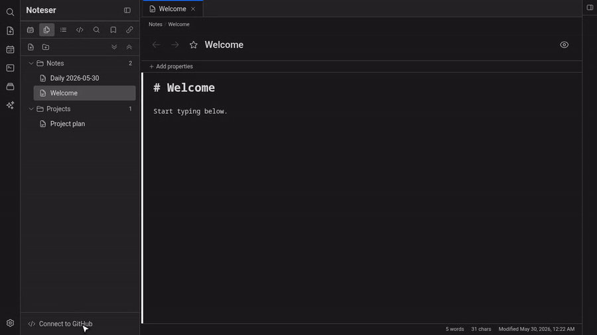Open the search icon in left rail

click(10, 12)
